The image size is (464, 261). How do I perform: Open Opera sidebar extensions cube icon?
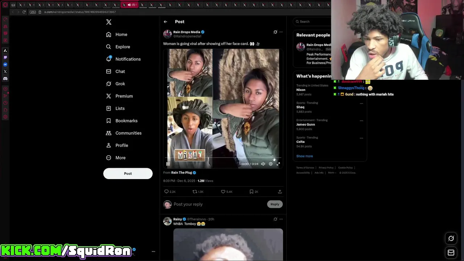tap(5, 110)
